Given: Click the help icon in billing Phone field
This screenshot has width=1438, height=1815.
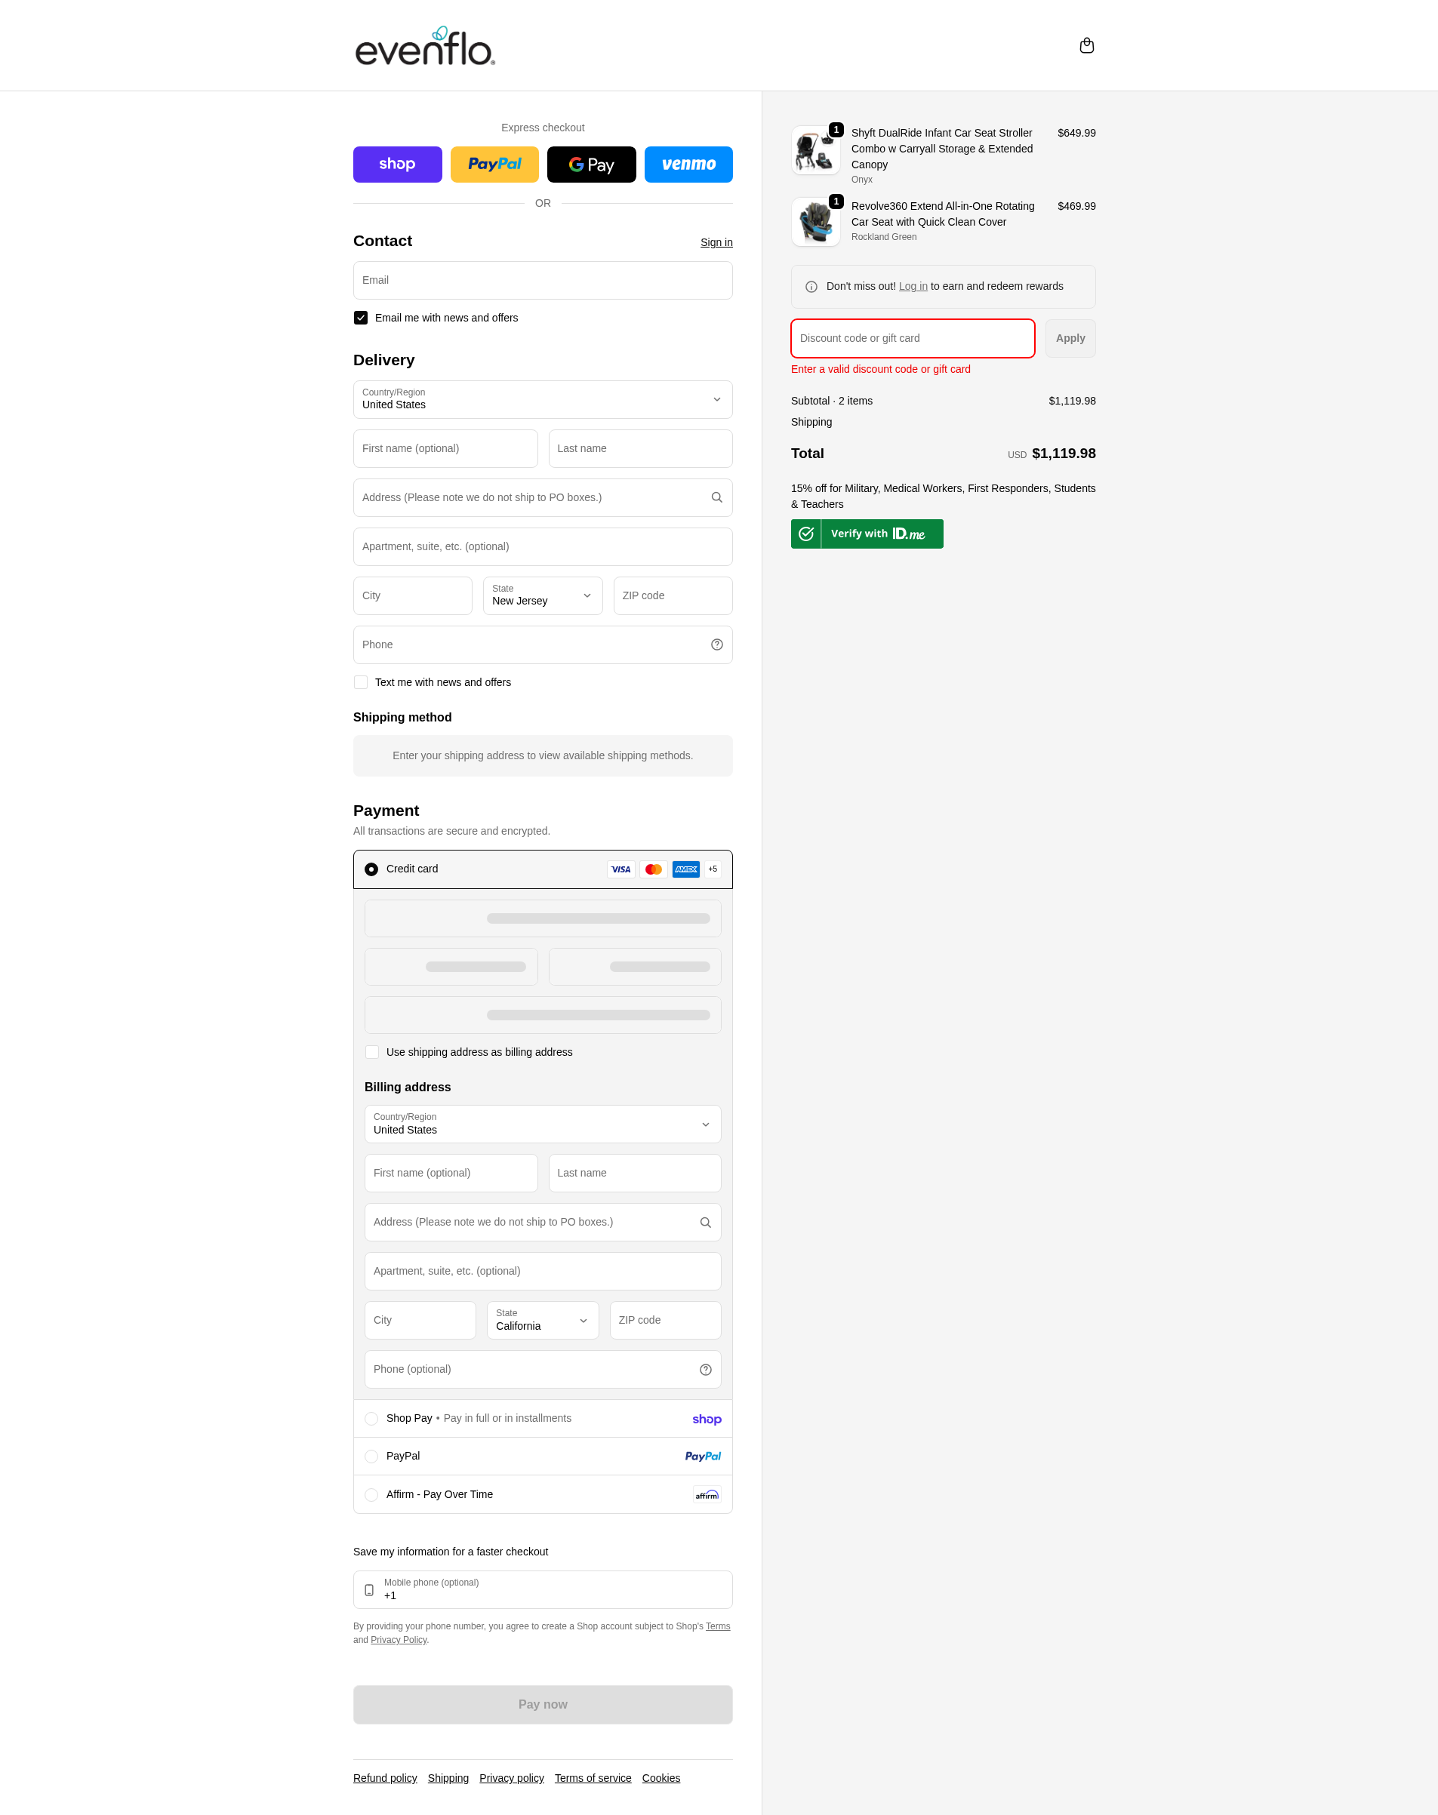Looking at the screenshot, I should [706, 1370].
